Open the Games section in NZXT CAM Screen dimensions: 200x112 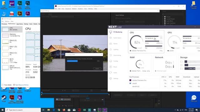[113, 44]
